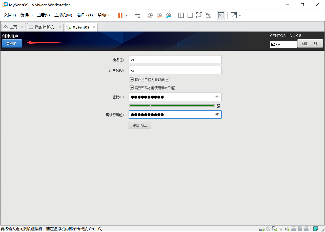Open the 编辑(E) menu
Screen dimensions: 325x232
(x=27, y=15)
